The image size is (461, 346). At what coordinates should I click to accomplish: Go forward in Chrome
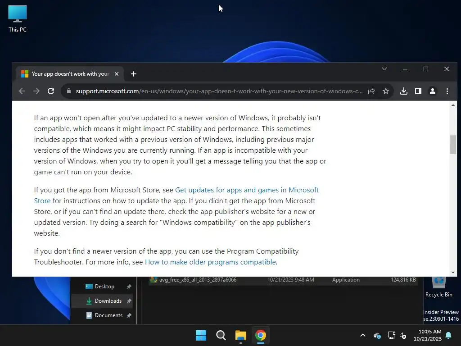36,91
